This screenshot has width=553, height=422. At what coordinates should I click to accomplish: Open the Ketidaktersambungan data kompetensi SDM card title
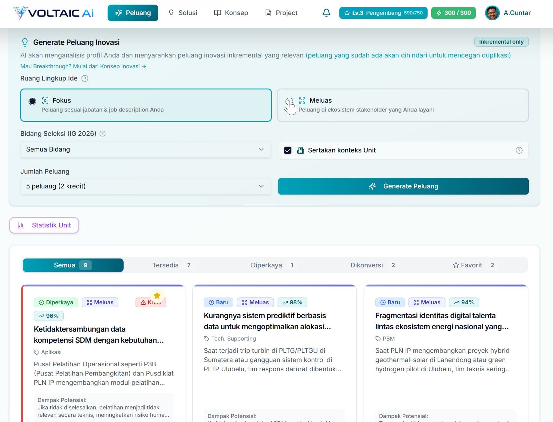[x=99, y=335]
